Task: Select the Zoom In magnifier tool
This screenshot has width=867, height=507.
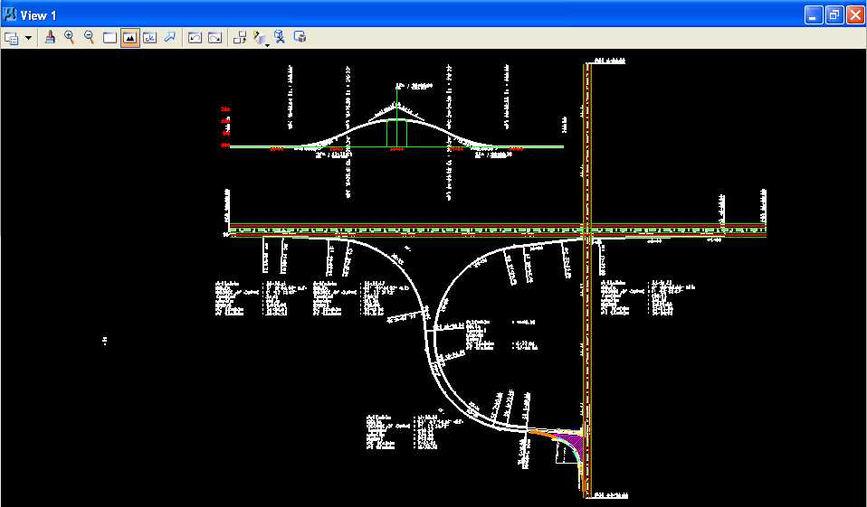Action: (x=70, y=38)
